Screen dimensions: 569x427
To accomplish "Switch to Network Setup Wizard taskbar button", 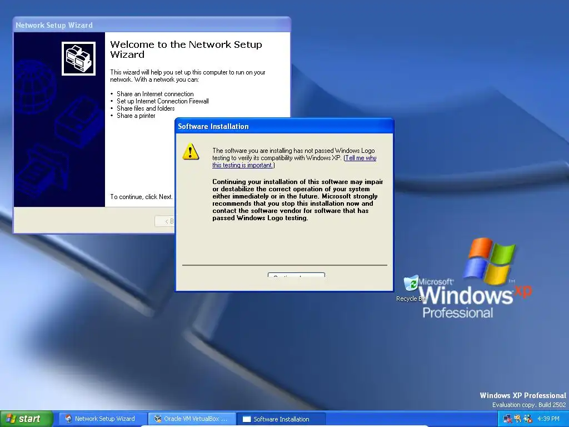I will 103,419.
